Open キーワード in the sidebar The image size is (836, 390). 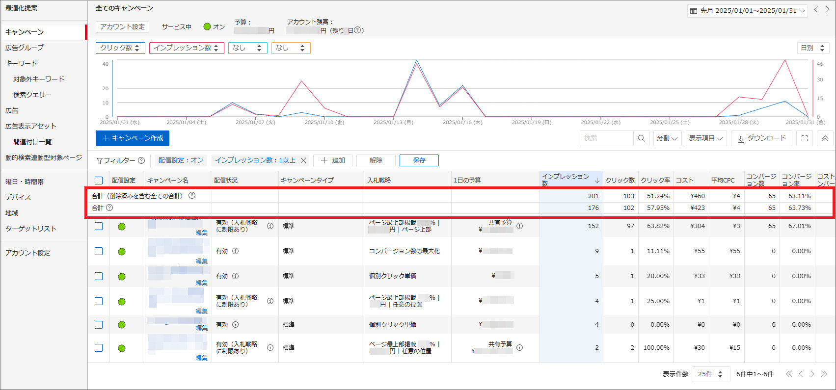[21, 63]
